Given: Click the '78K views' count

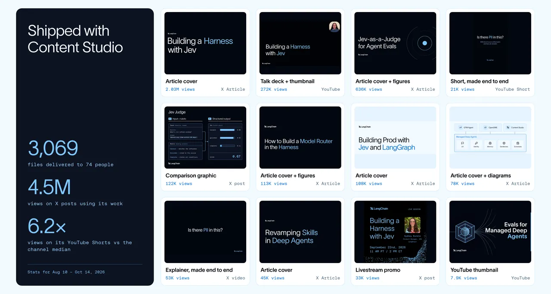Looking at the screenshot, I should 462,184.
